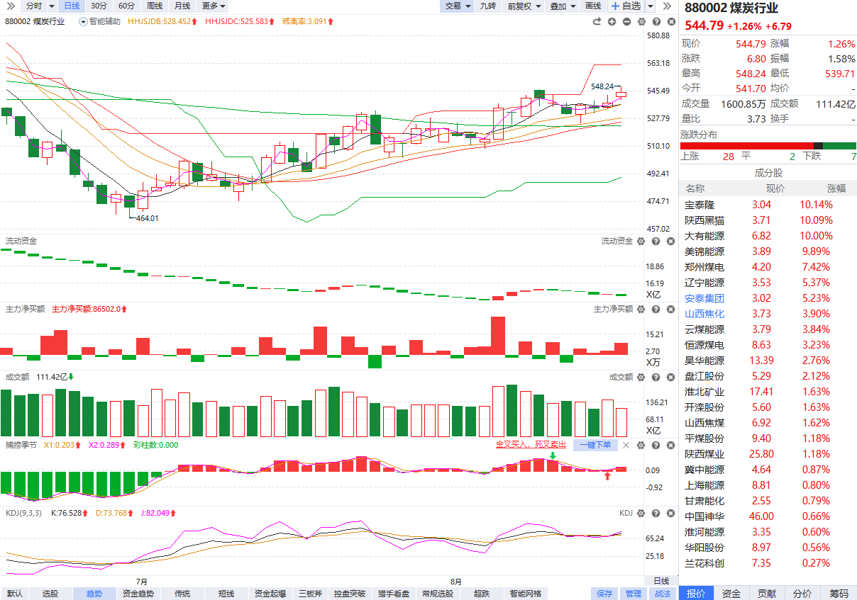Screen dimensions: 857x600
Task: Dismiss the 一键下单 prompt with its small X
Action: click(625, 446)
